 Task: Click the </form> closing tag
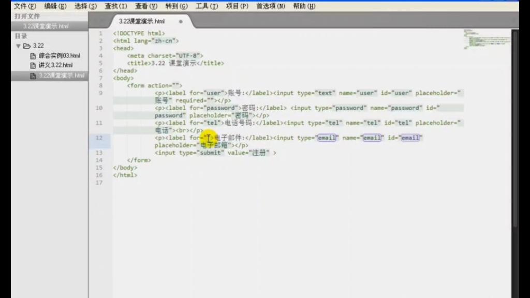coord(139,160)
